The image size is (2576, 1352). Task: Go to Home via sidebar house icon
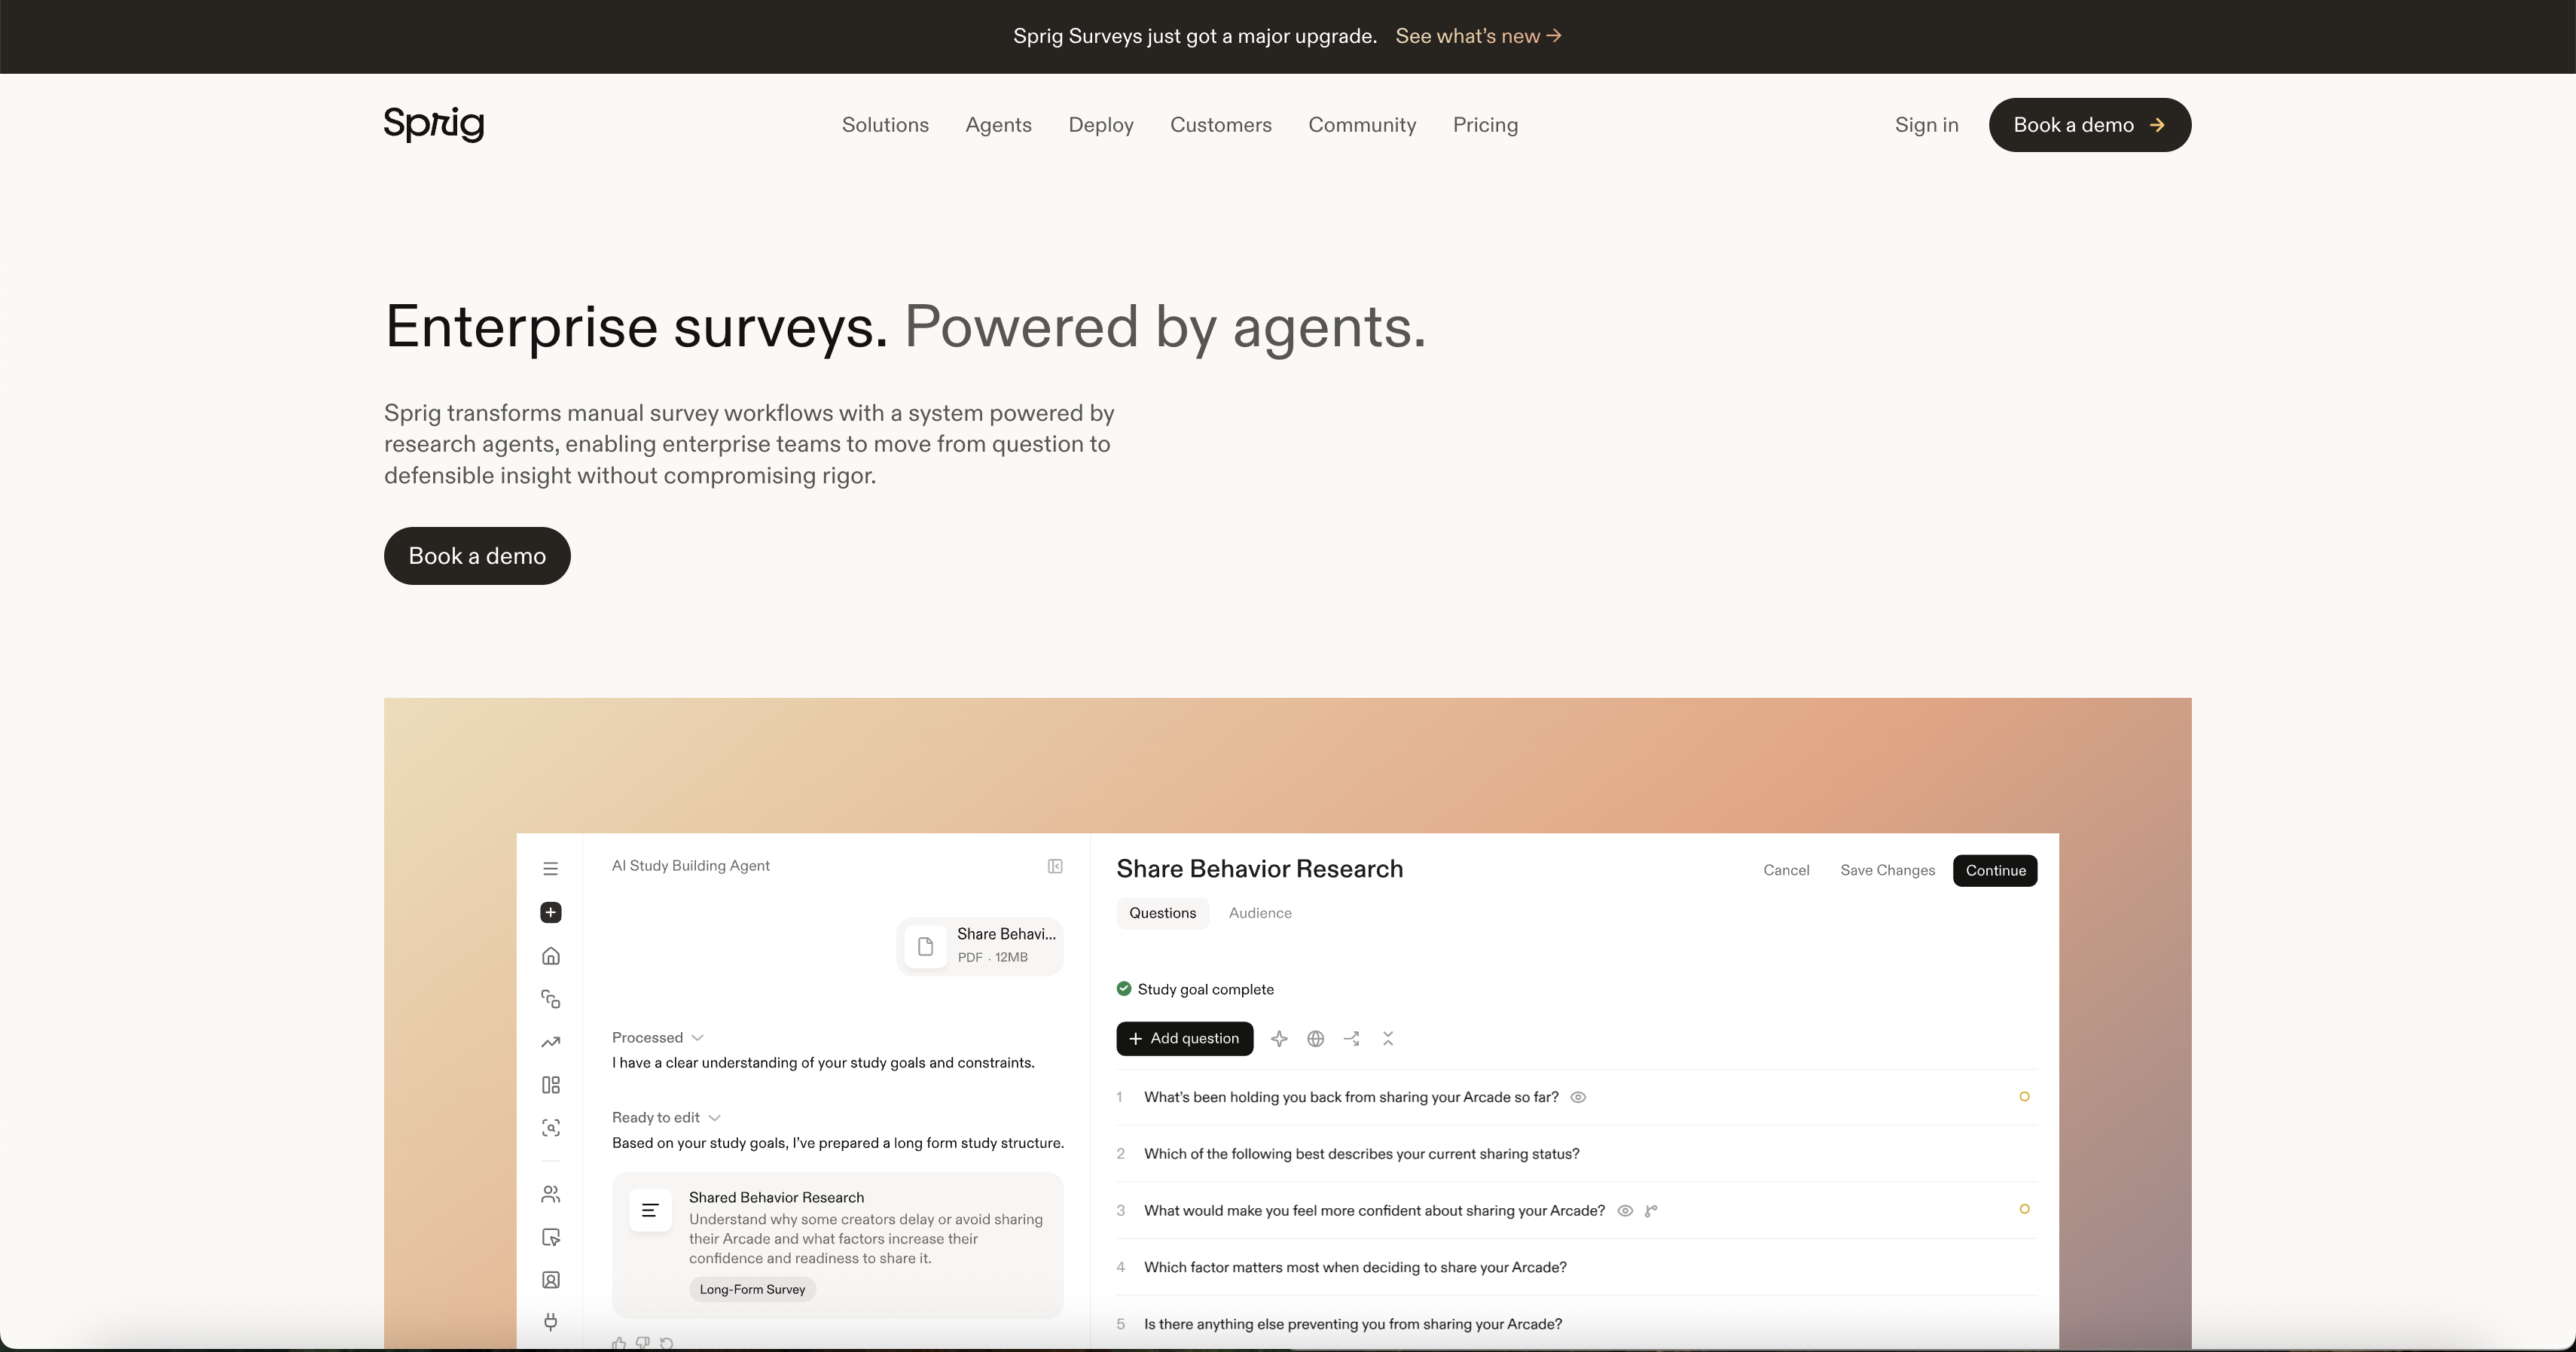click(550, 956)
